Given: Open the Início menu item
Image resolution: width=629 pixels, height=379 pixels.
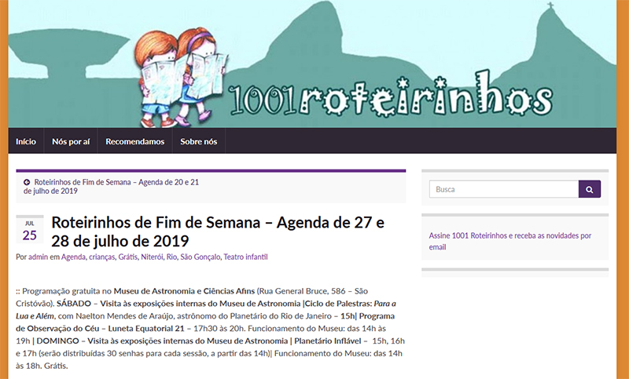Looking at the screenshot, I should (x=26, y=141).
